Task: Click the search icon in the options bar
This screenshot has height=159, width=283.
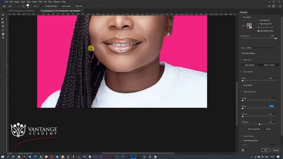Action: [269, 6]
